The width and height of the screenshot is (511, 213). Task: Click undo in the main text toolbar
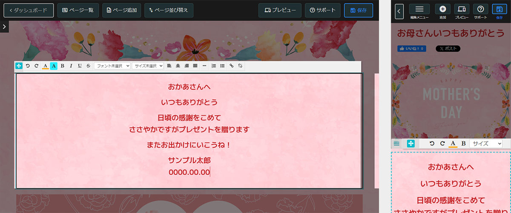coord(28,66)
